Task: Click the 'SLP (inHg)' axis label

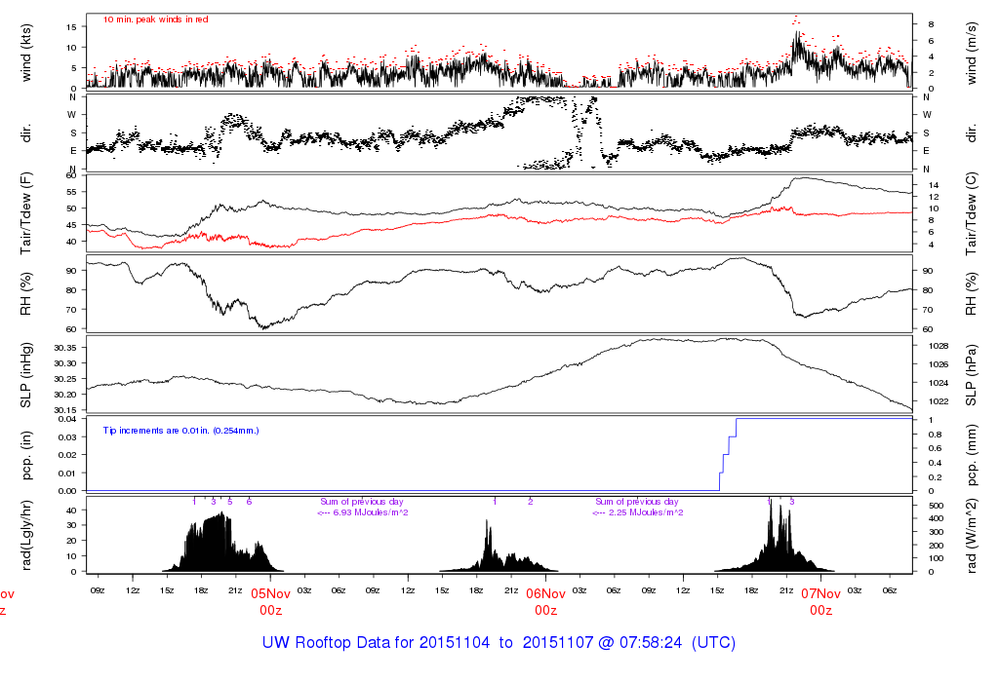Action: (x=26, y=375)
